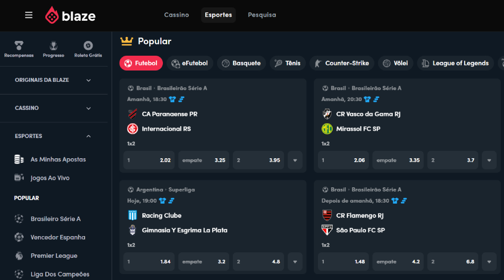Bet on São Paulo win at 6.8

click(x=453, y=262)
